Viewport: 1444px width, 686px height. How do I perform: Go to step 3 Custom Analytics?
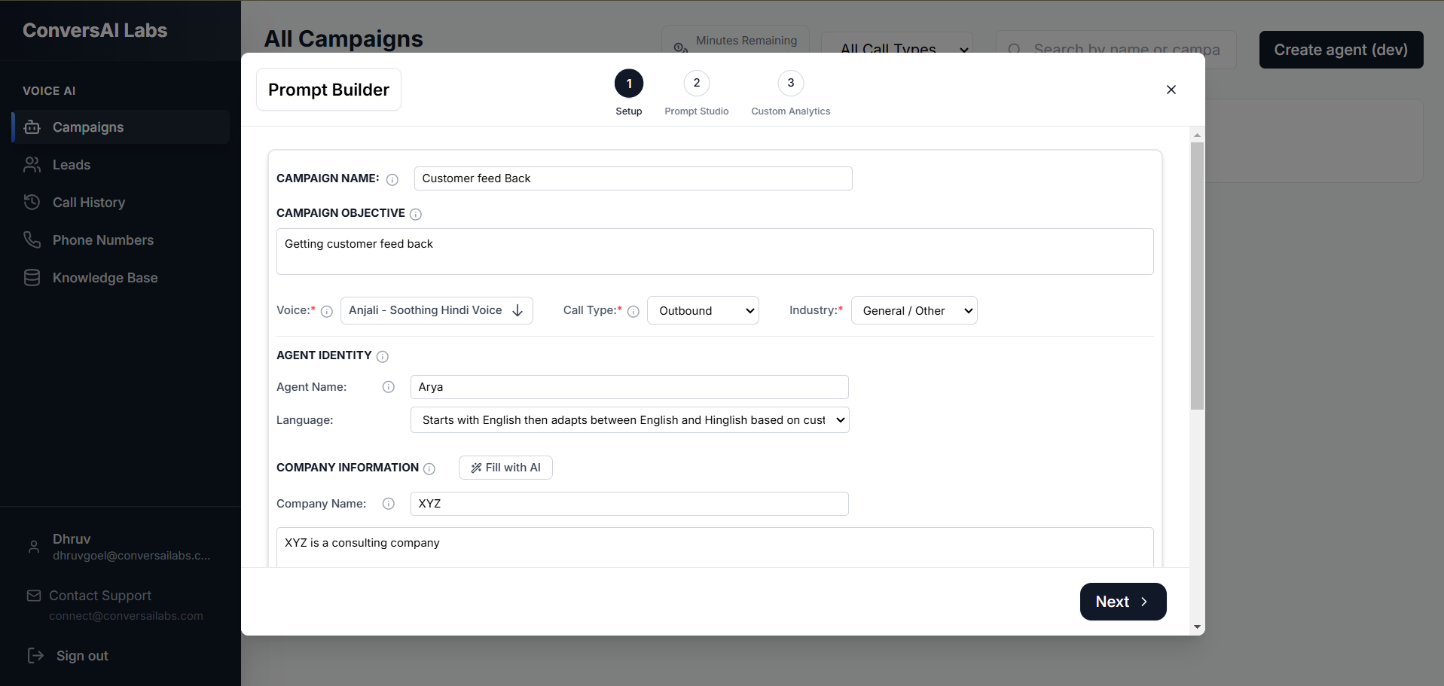791,83
